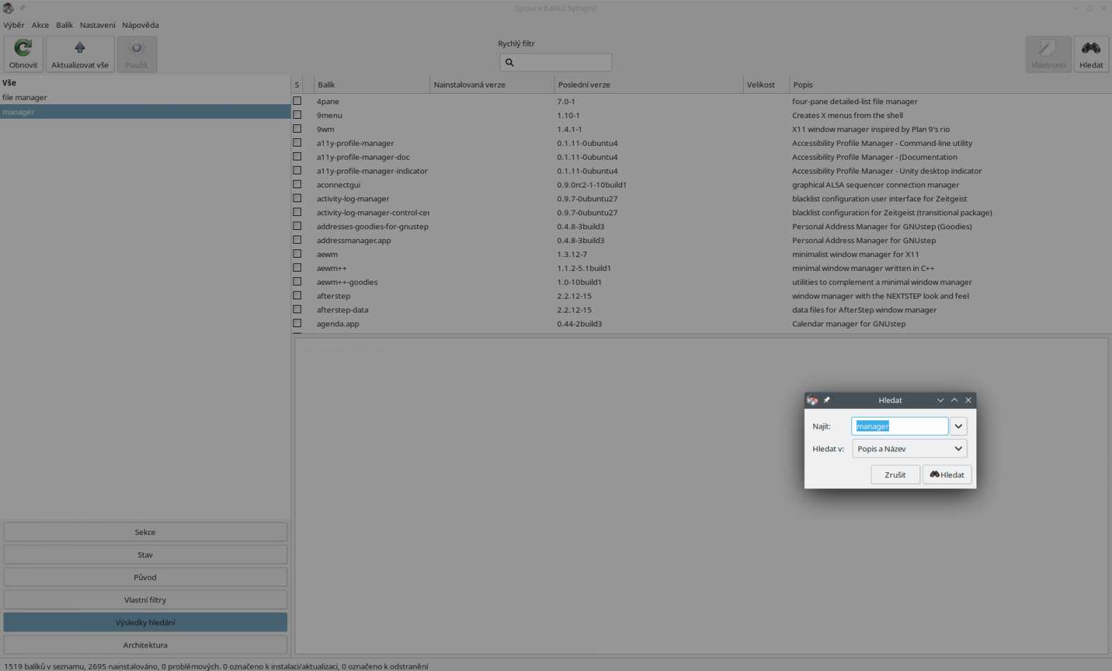1112x671 pixels.
Task: Maximize Hledat dialog with up chevron
Action: tap(954, 400)
